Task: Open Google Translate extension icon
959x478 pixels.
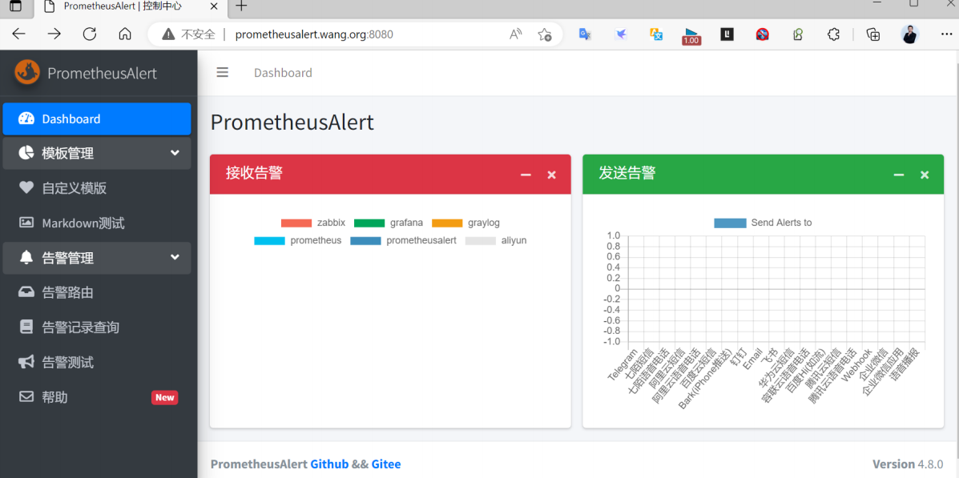Action: point(585,34)
